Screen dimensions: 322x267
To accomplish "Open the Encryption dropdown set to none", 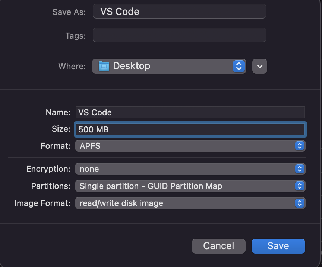I will [190, 169].
